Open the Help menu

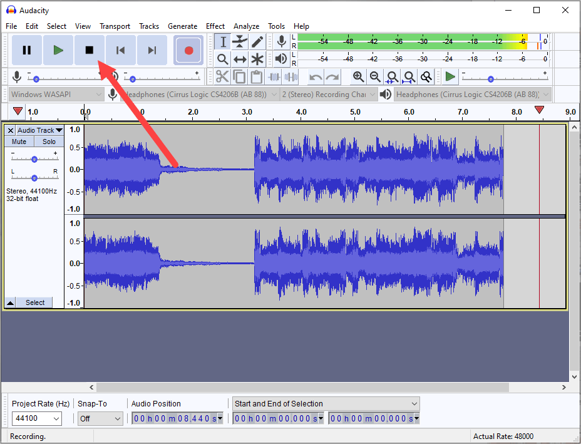301,26
